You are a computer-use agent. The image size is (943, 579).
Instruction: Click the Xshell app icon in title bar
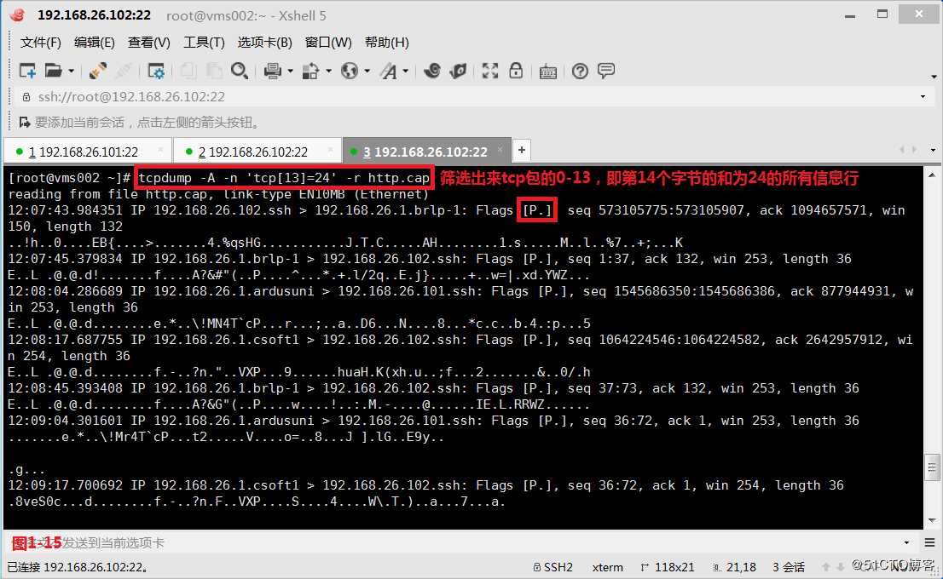(17, 15)
